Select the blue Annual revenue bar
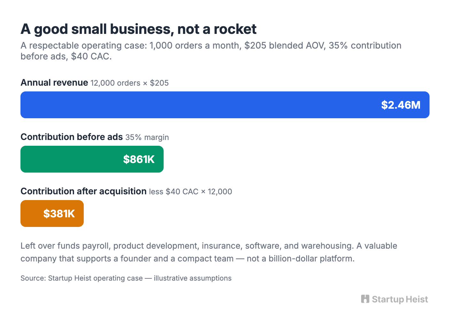 click(225, 105)
